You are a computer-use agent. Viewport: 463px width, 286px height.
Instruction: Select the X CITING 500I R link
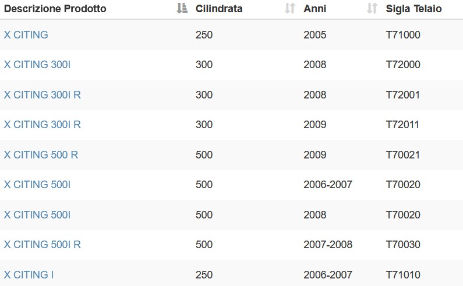tap(43, 245)
